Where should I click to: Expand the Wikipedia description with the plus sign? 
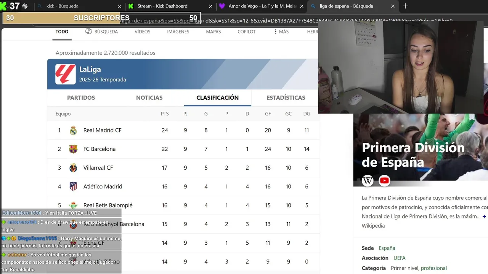pyautogui.click(x=484, y=217)
